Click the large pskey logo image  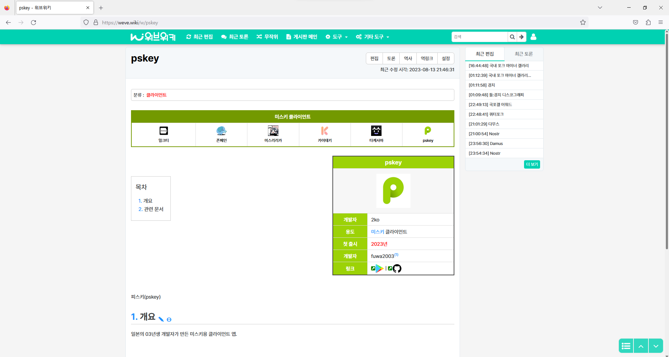[393, 191]
